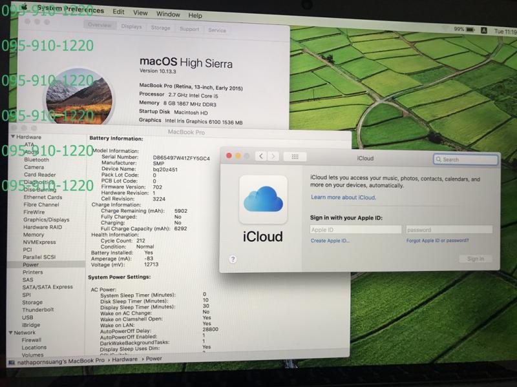Switch to the Support tab

click(189, 29)
